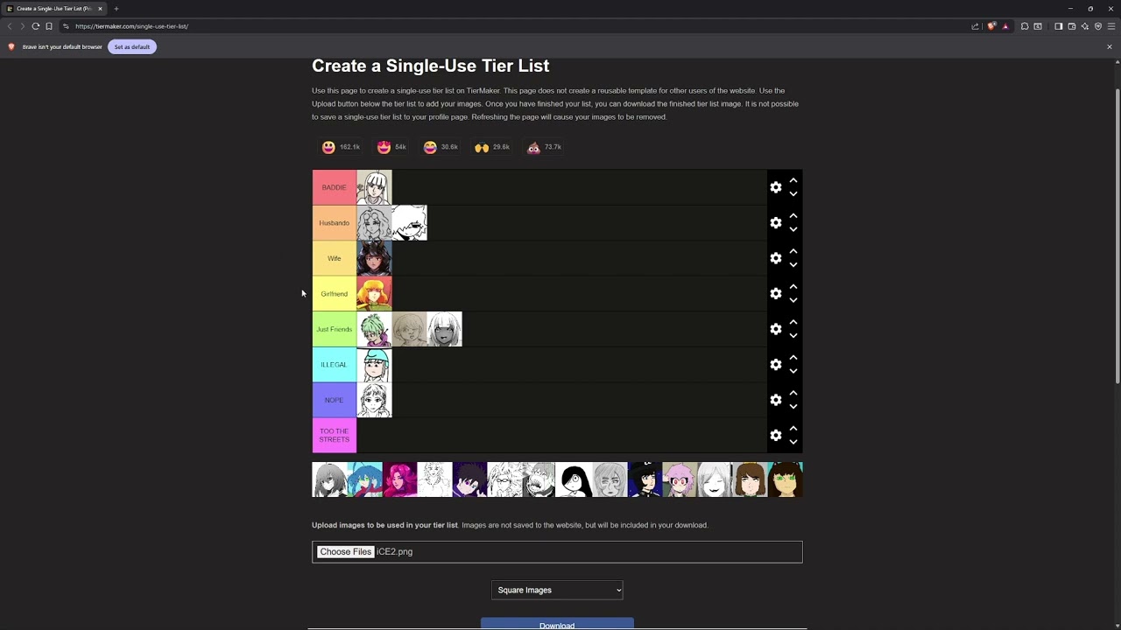
Task: Select the orange-haired character in Girlfriend row
Action: pos(374,294)
